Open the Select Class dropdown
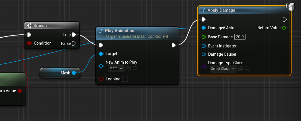This screenshot has width=301, height=121. (223, 69)
